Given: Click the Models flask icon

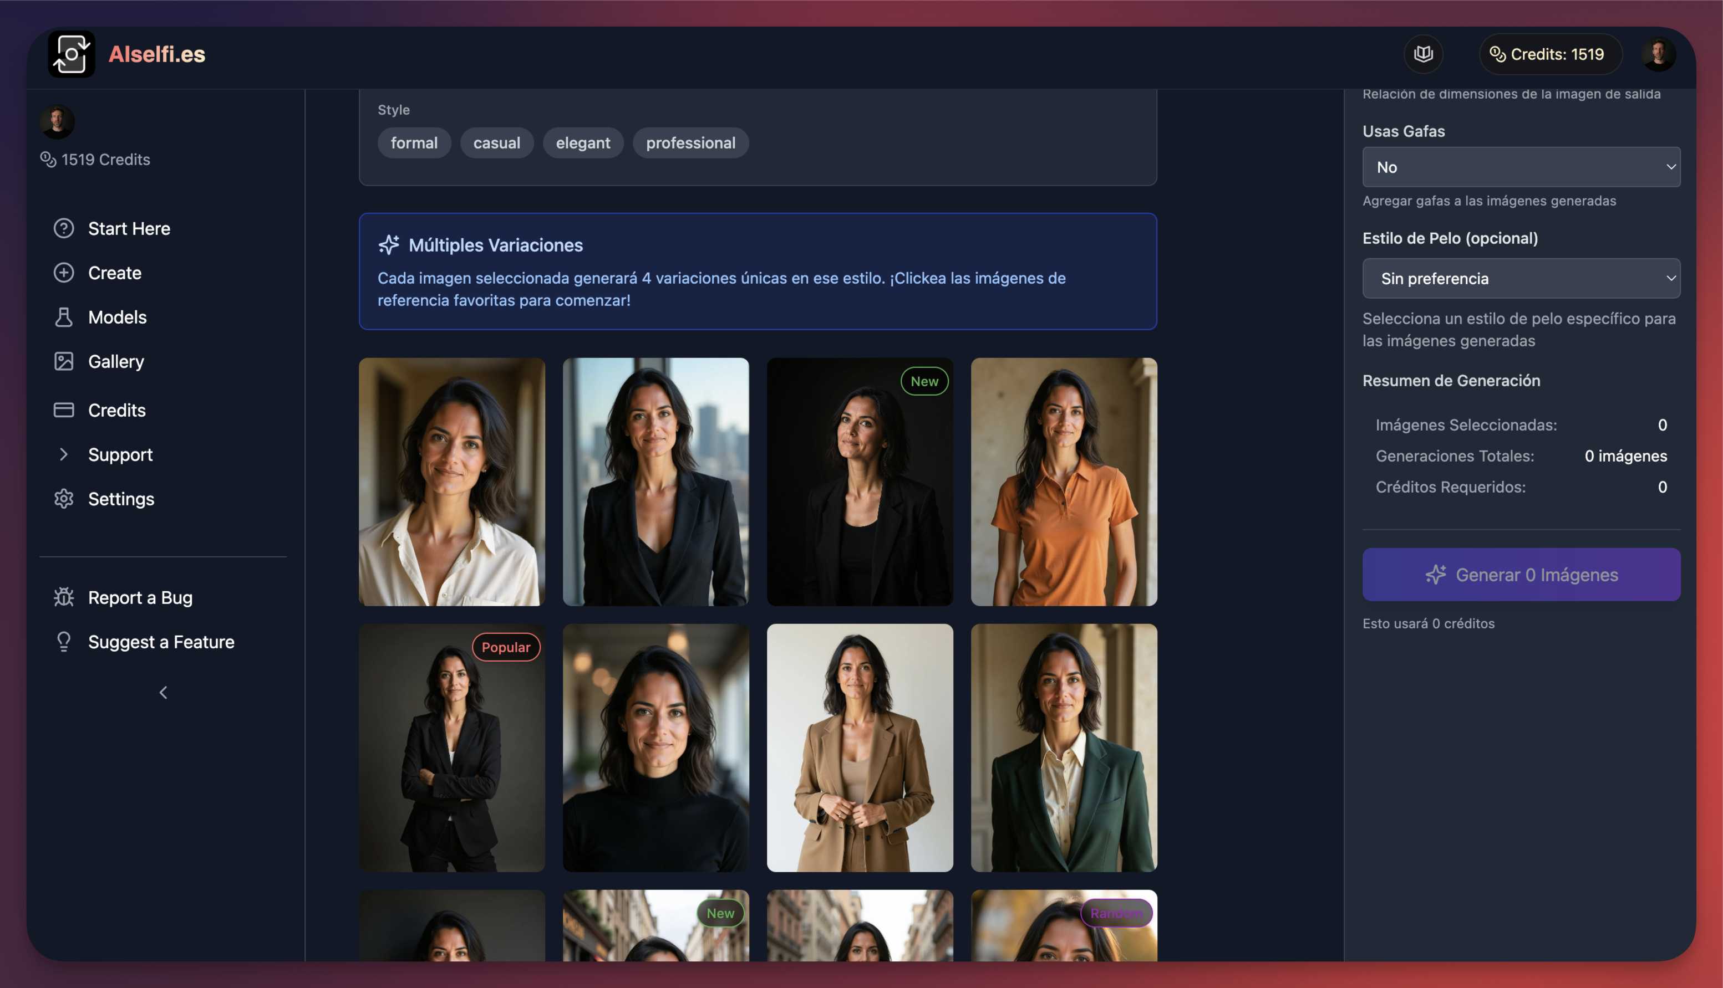Looking at the screenshot, I should [64, 317].
